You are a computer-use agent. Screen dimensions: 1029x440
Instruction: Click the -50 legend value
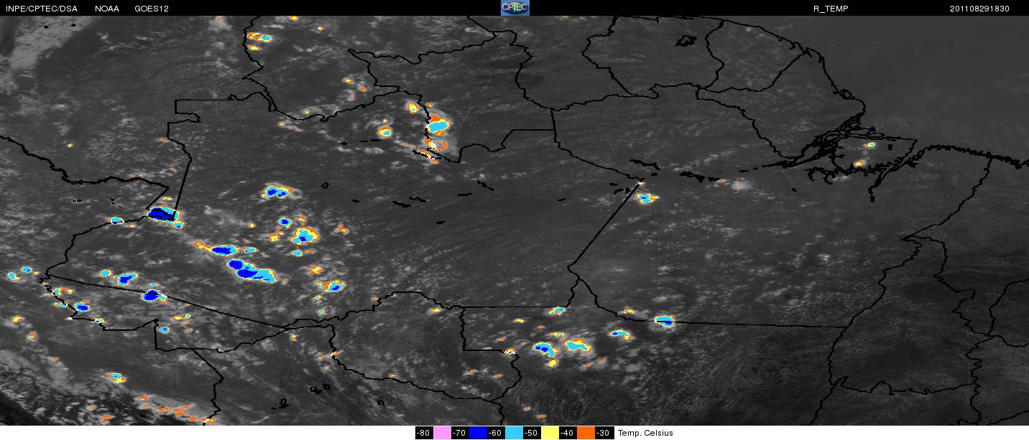[532, 433]
